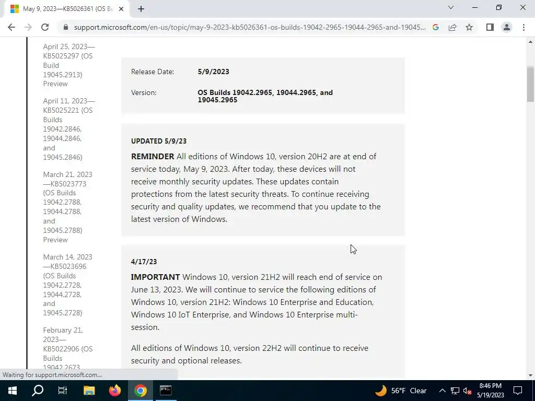Open weather widget showing 56°F Clear
535x401 pixels.
point(401,391)
